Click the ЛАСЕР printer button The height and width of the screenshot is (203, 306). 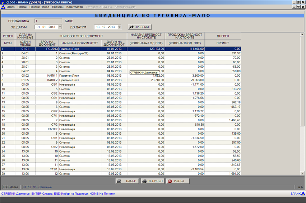[x=127, y=181]
